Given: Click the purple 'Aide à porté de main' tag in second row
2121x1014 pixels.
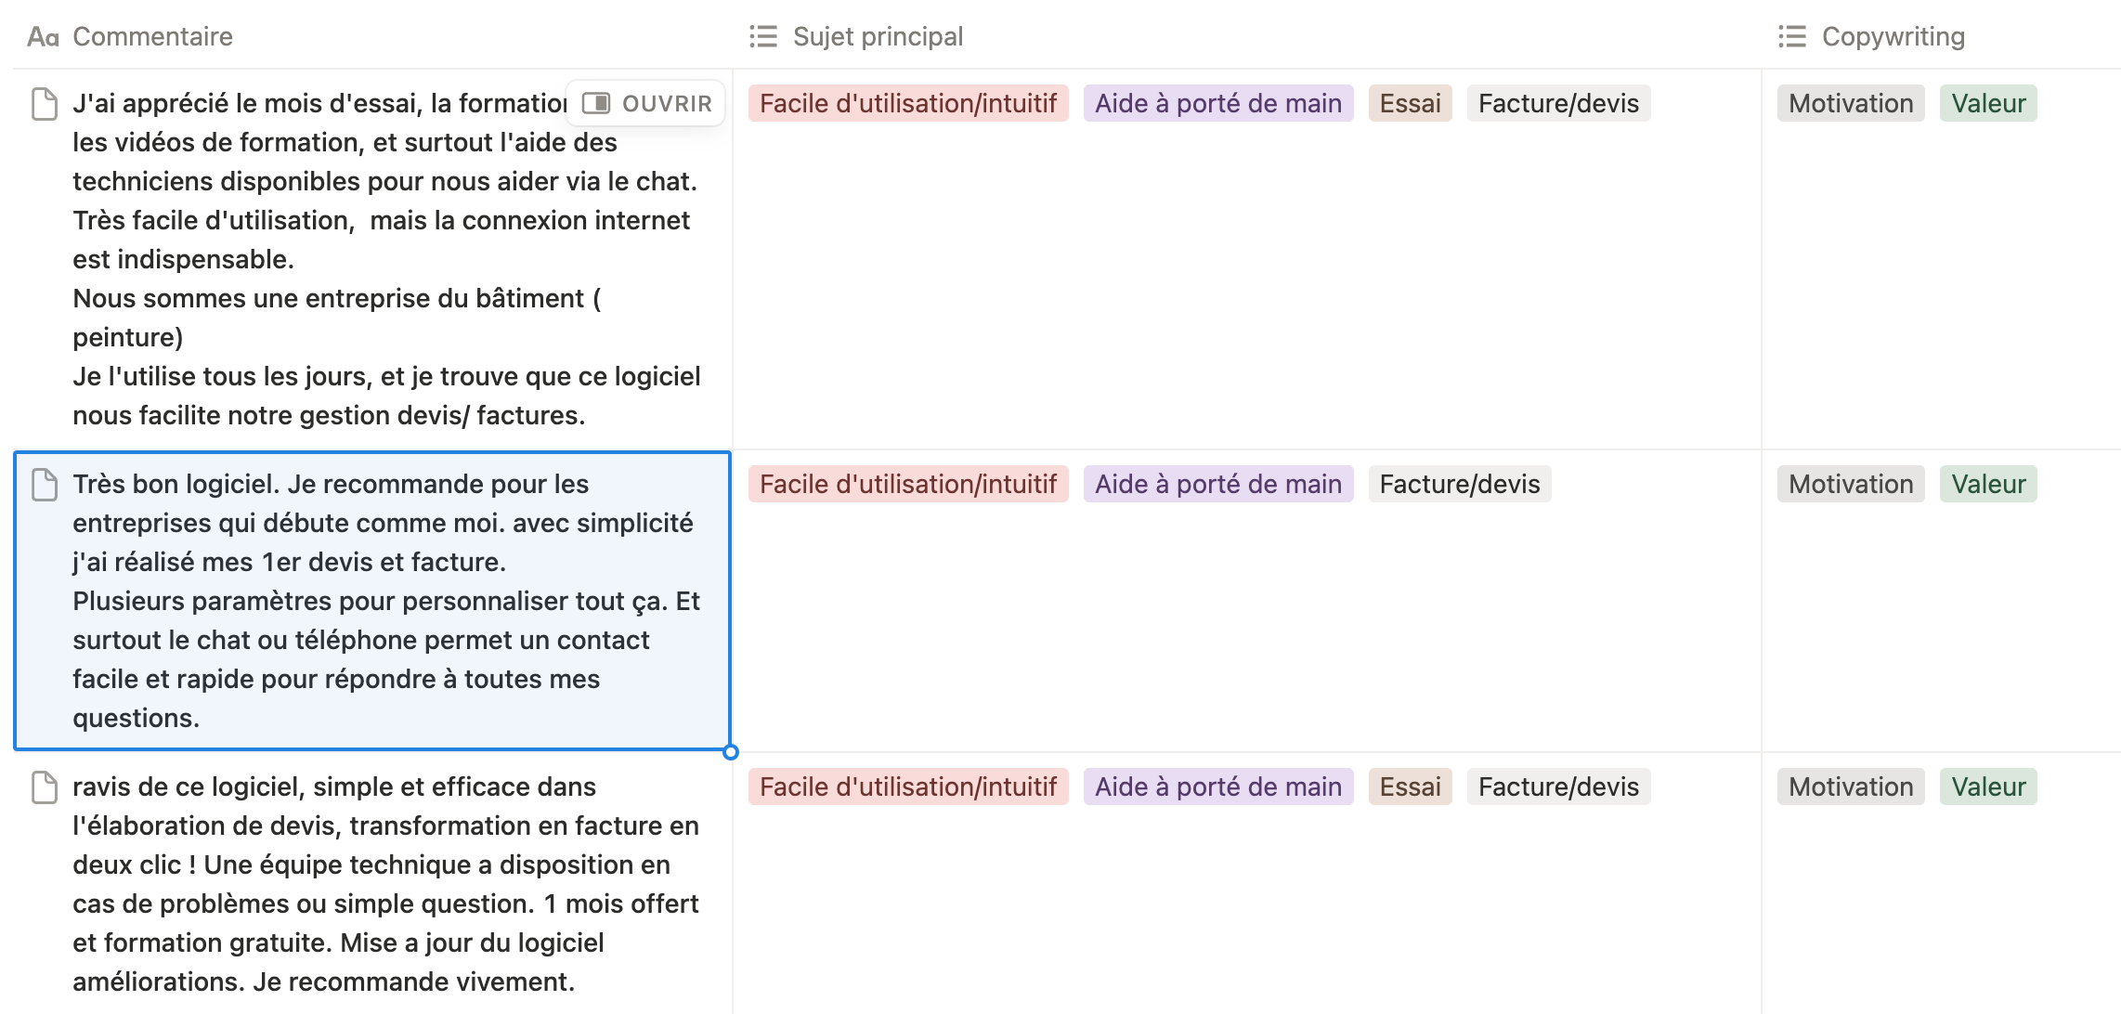Looking at the screenshot, I should point(1217,484).
